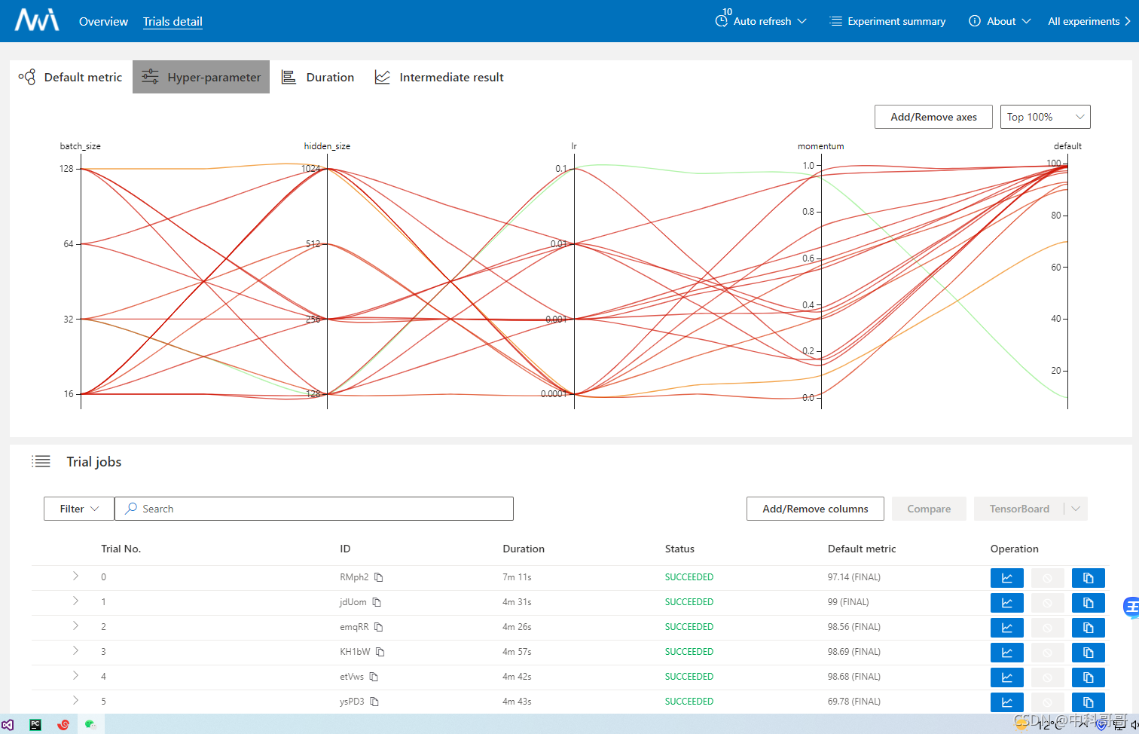Image resolution: width=1139 pixels, height=734 pixels.
Task: Open Auto refresh interval menu
Action: [x=762, y=21]
